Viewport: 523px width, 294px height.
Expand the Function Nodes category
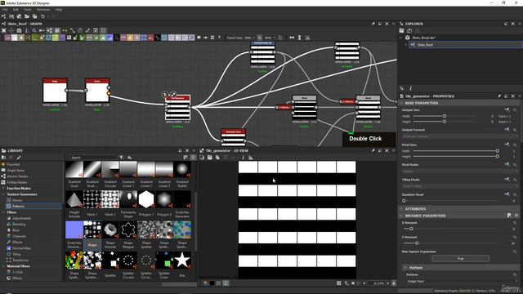pyautogui.click(x=3, y=189)
